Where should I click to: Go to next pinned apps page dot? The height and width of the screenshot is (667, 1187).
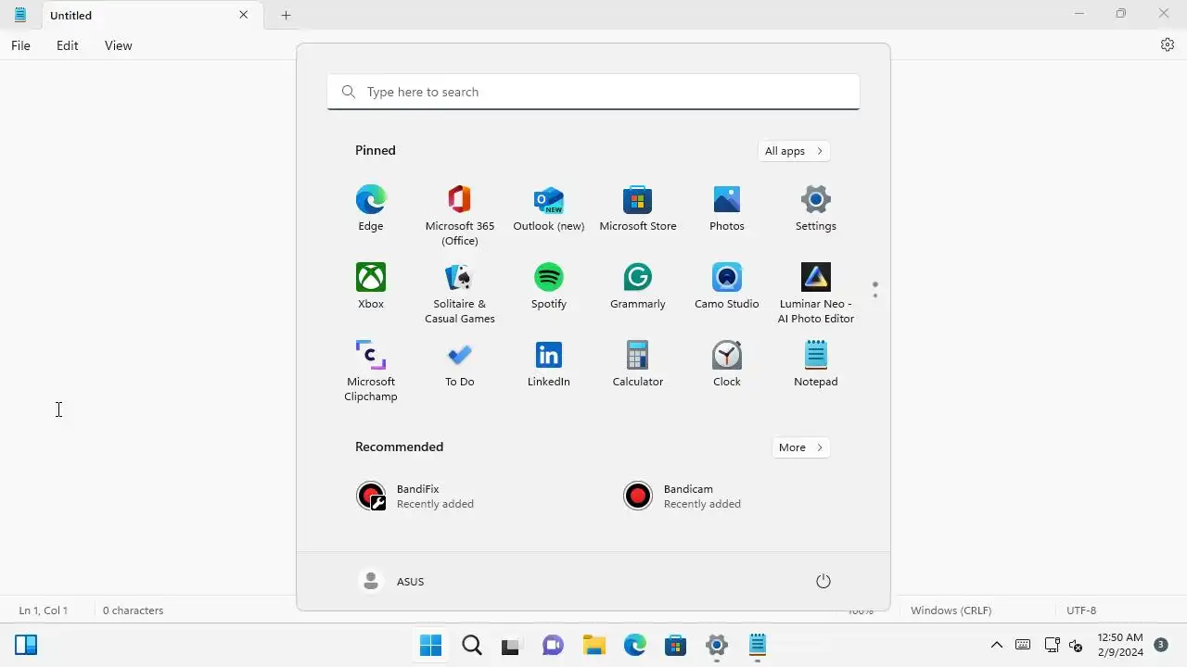pos(874,296)
